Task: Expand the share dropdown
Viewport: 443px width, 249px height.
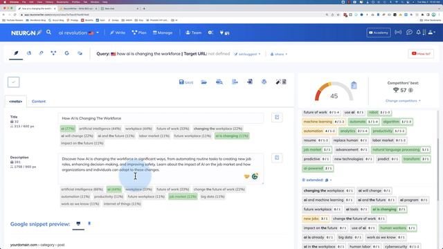Action: (x=278, y=54)
